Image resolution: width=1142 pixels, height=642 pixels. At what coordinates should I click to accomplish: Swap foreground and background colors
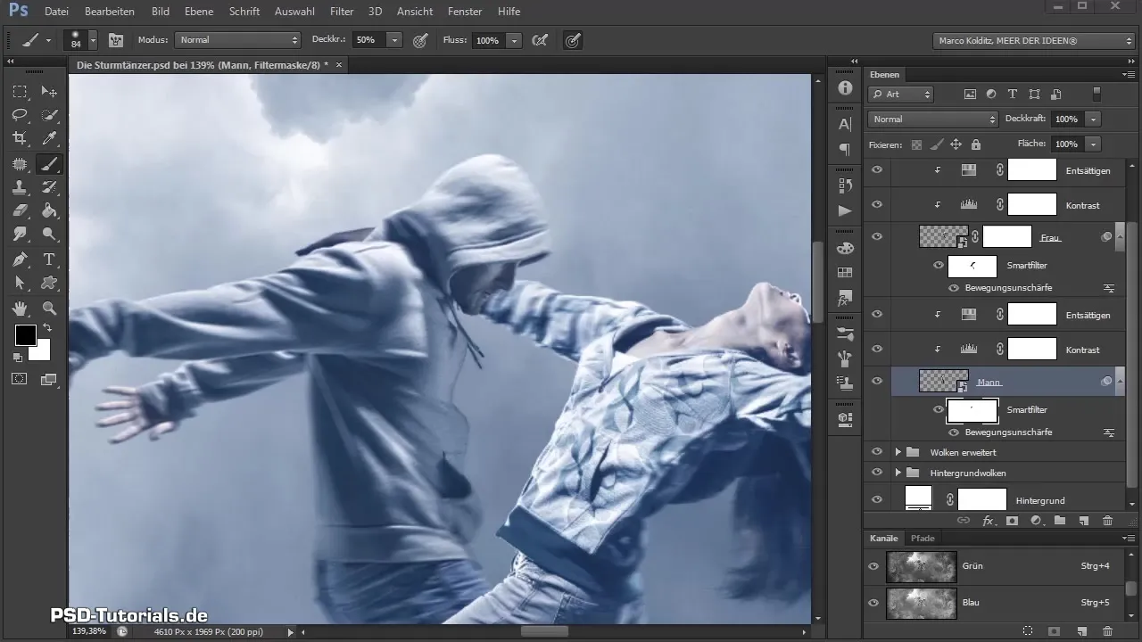tap(47, 328)
